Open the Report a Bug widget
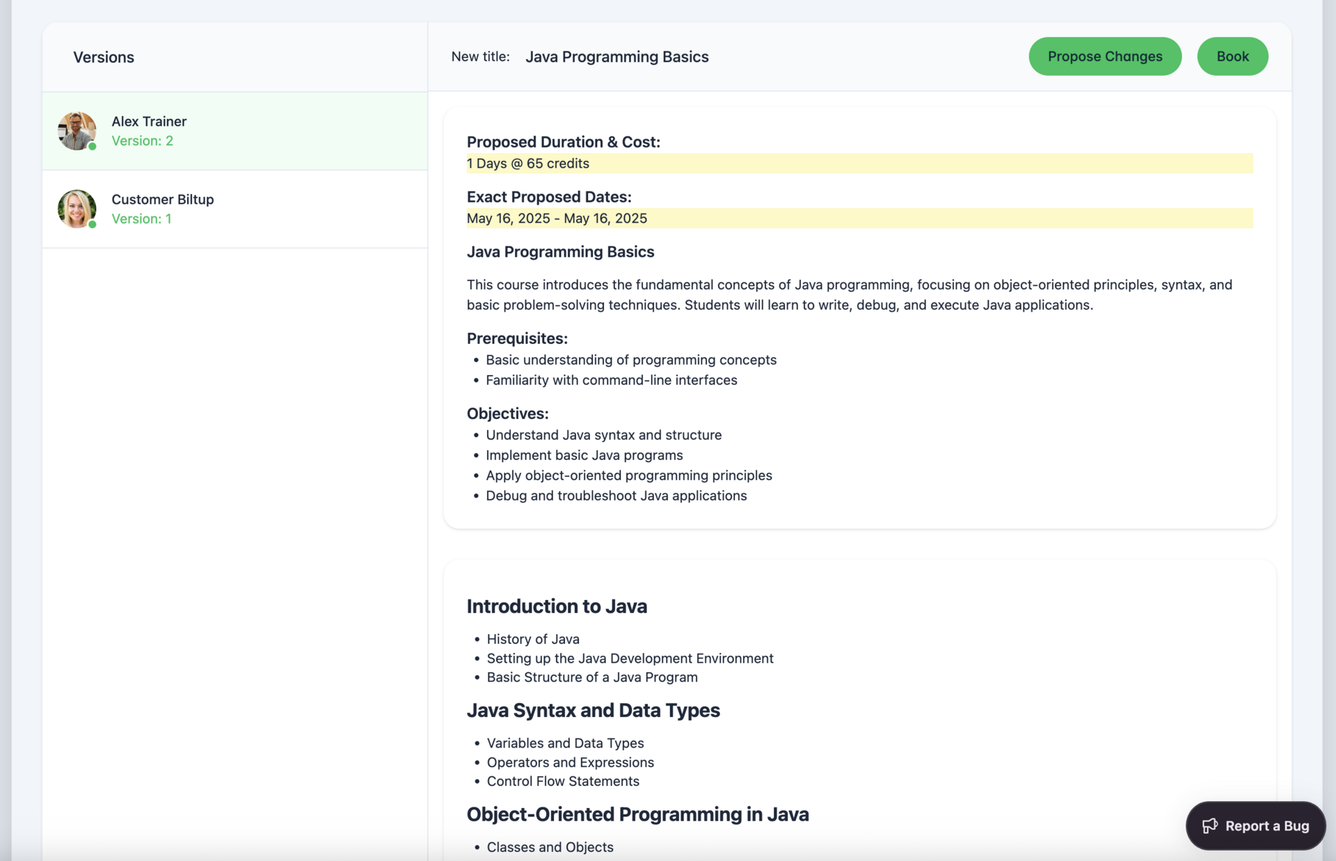This screenshot has height=861, width=1336. 1255,826
